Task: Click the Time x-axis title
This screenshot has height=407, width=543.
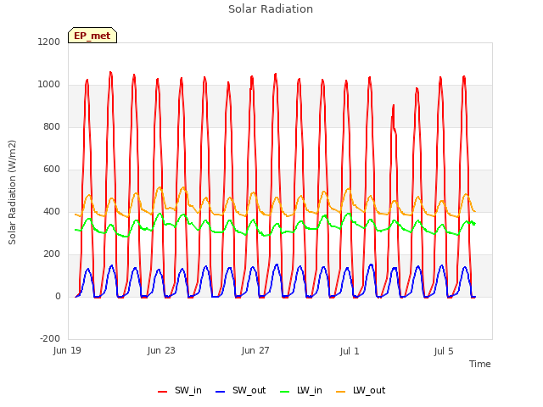Action: click(479, 364)
